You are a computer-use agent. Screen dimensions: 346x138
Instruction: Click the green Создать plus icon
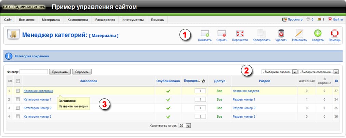(318, 34)
